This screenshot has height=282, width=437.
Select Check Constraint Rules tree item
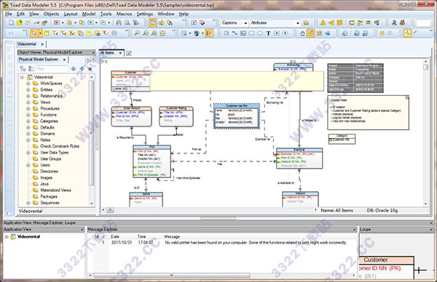point(60,146)
